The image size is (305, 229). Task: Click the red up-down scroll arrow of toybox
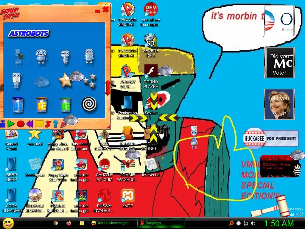click(x=108, y=88)
